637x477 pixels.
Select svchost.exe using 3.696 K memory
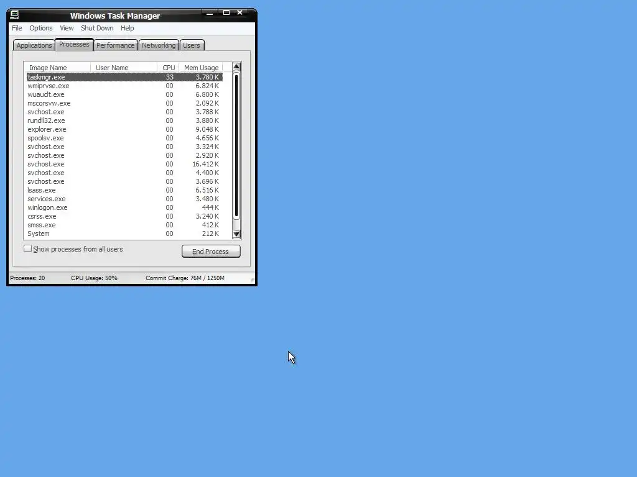pyautogui.click(x=124, y=182)
